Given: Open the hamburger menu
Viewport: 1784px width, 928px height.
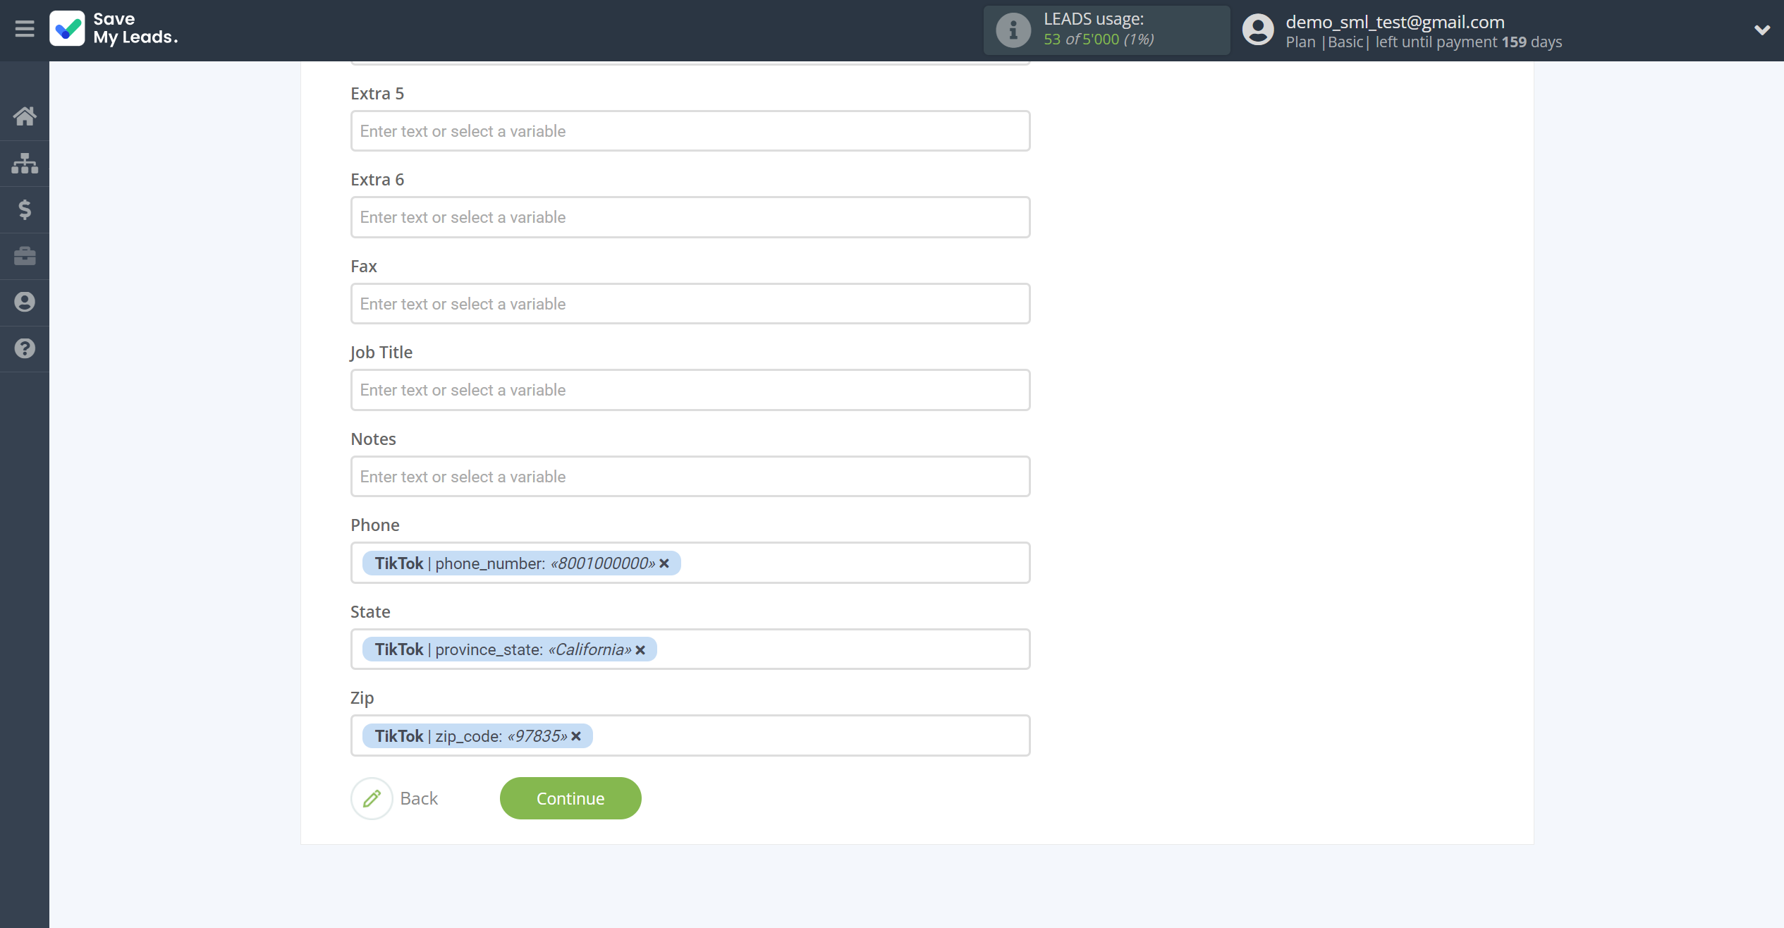Looking at the screenshot, I should point(25,29).
